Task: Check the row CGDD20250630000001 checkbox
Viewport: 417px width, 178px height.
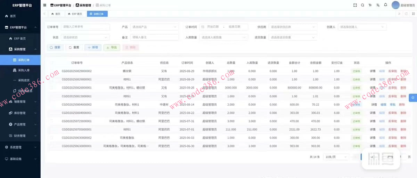Action: (51, 146)
